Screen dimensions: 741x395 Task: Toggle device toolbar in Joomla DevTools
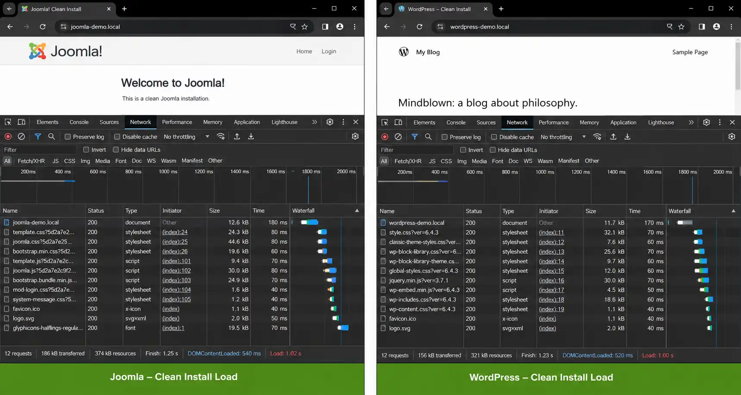[21, 122]
